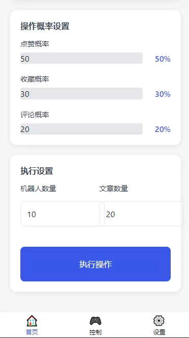Start the run with 执行操作
This screenshot has height=338, width=189.
click(x=95, y=264)
